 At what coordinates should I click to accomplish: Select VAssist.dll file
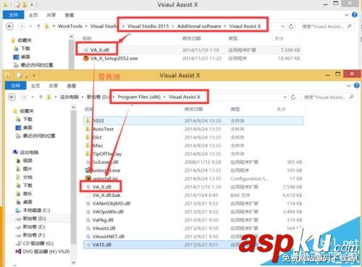coord(104,228)
